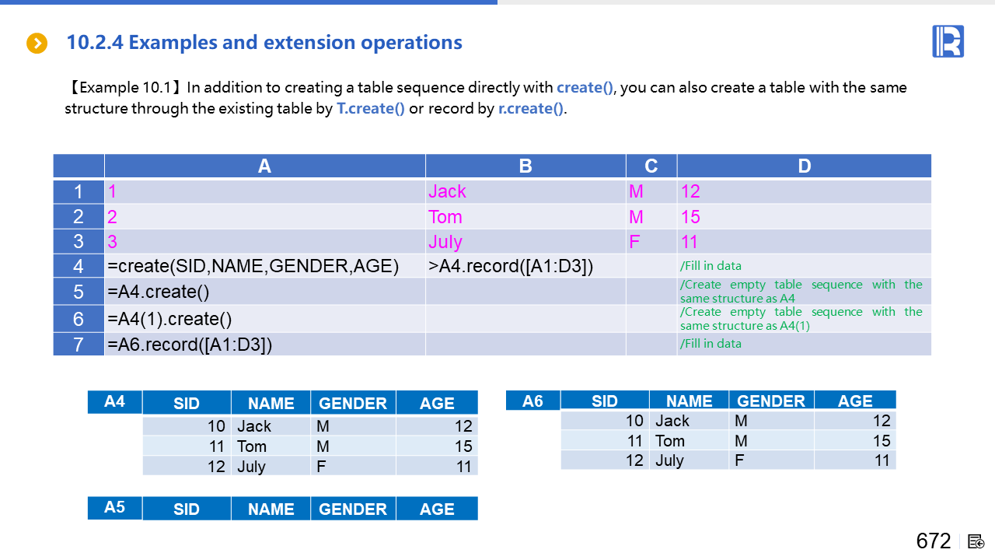Click the blue slide progress bar
995x560 pixels.
249,2
